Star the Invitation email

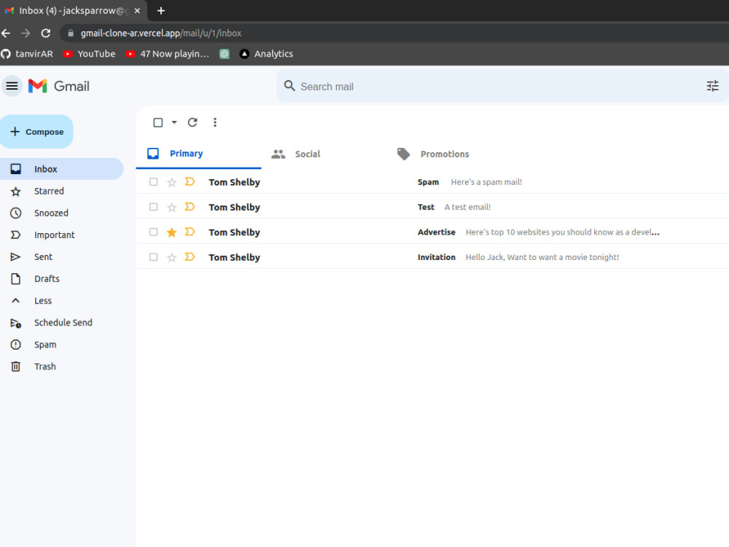pyautogui.click(x=171, y=257)
